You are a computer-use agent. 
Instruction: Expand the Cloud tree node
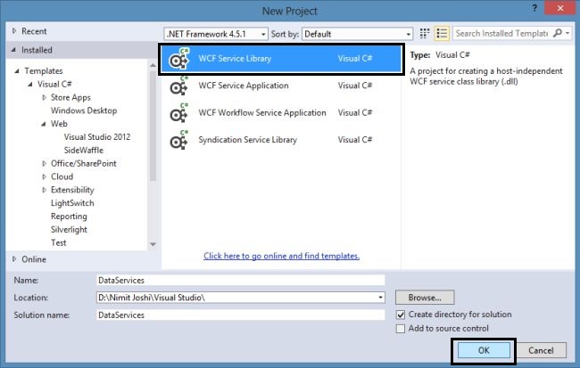(44, 176)
